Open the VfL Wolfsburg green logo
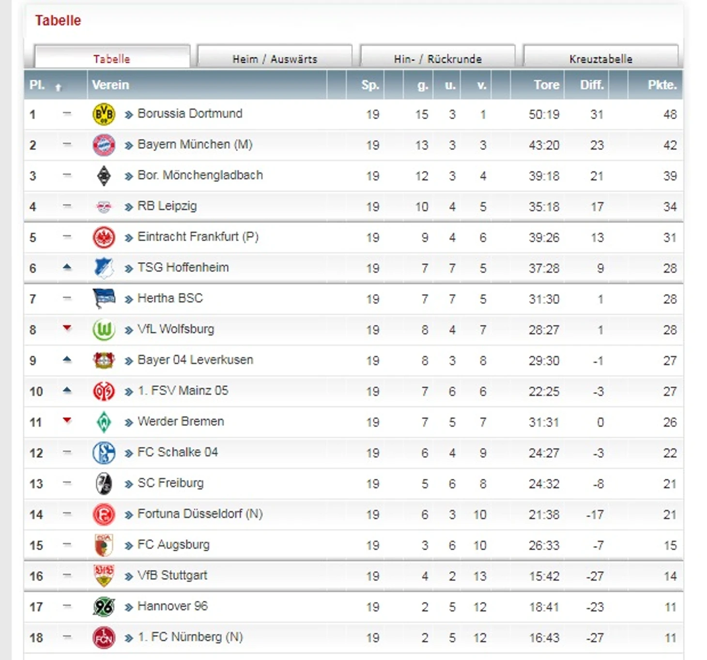 coord(104,330)
